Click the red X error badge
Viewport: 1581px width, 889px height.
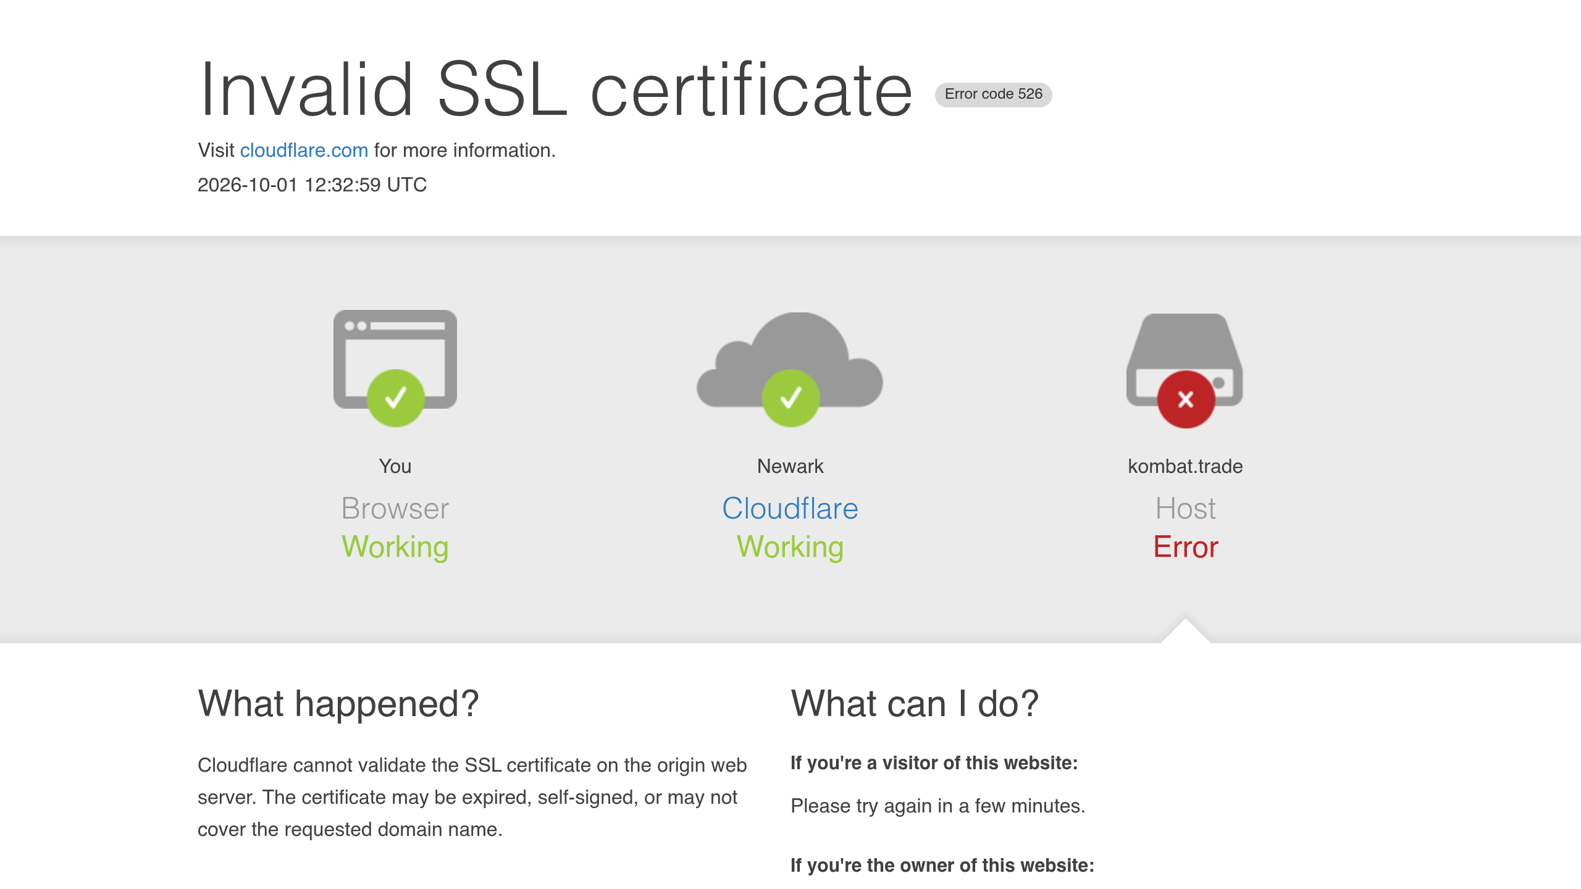1186,399
